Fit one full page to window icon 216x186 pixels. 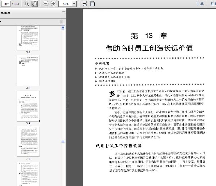pos(93,4)
